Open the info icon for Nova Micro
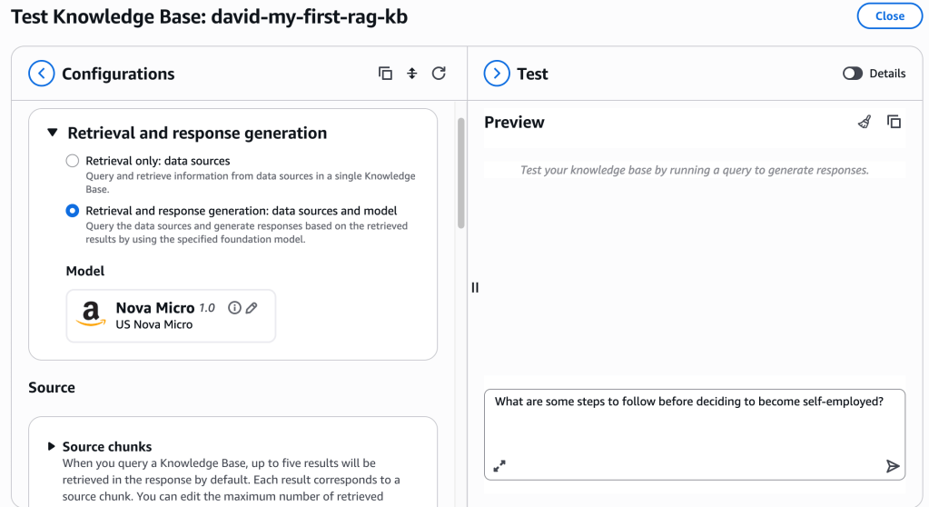This screenshot has height=507, width=929. (234, 308)
